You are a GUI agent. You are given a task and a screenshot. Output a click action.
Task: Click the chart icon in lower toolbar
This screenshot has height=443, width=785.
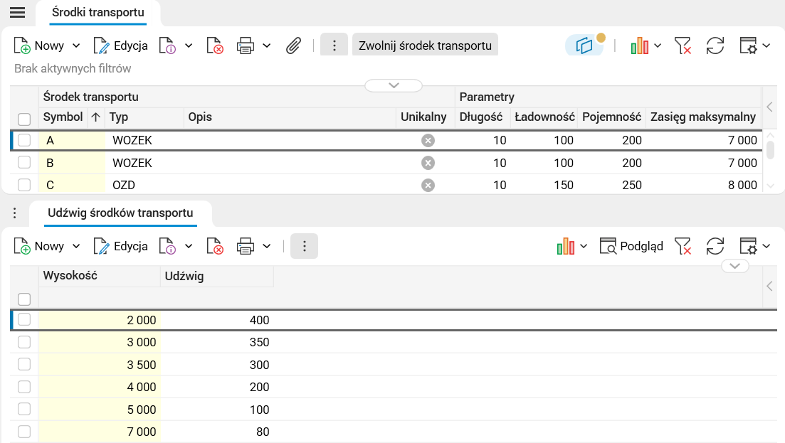click(x=566, y=246)
